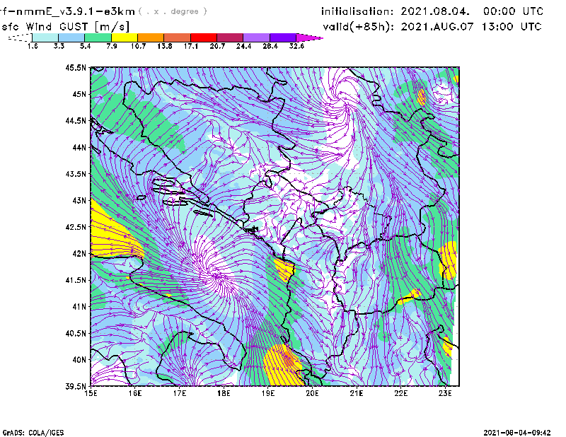Image resolution: width=566 pixels, height=437 pixels.
Task: Select the deep violet legend swatch
Action: click(283, 37)
